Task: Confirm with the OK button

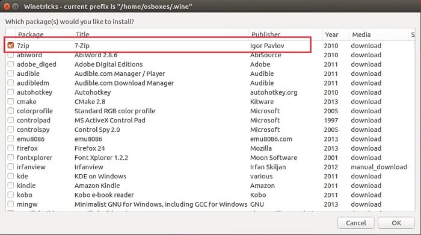Action: (396, 223)
